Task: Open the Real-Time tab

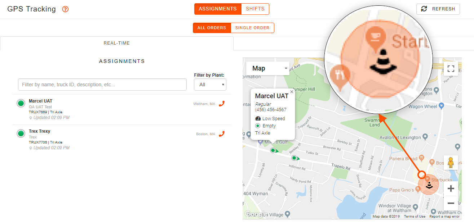Action: [117, 43]
